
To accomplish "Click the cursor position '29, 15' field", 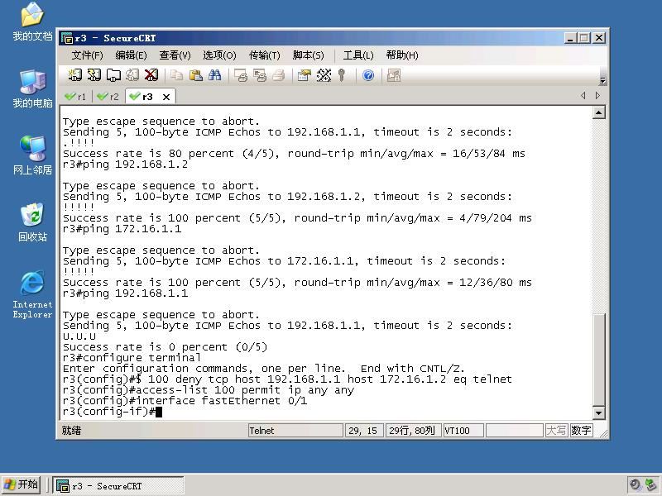I will (x=364, y=431).
